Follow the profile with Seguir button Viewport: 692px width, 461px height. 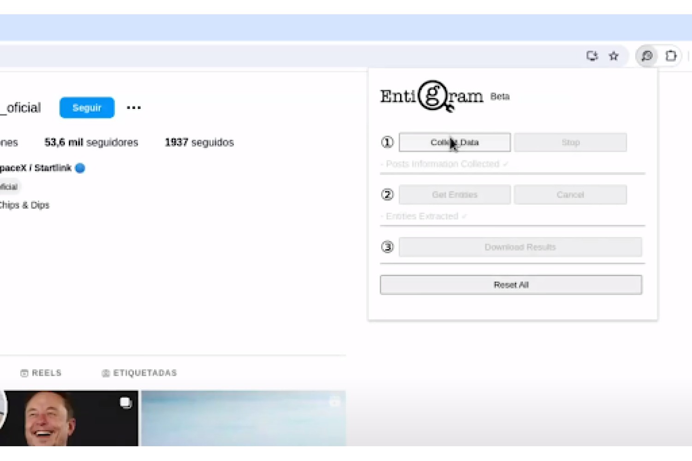point(87,108)
